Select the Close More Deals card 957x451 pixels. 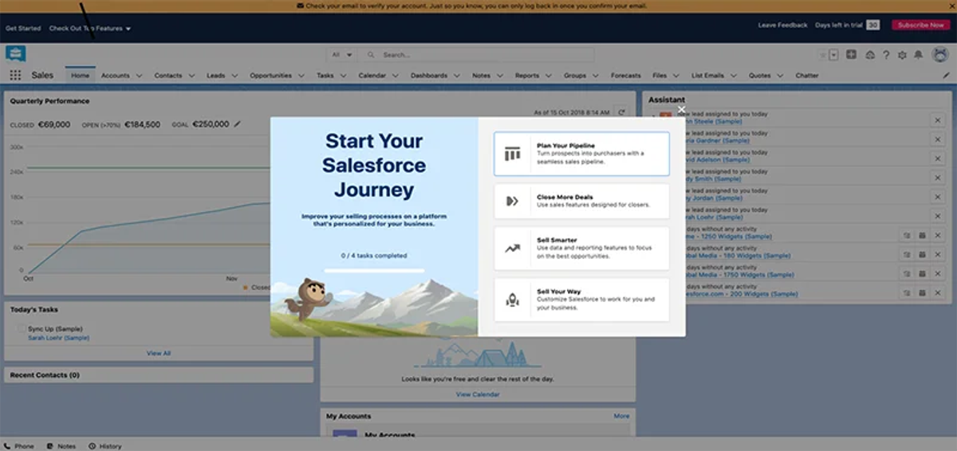(581, 201)
